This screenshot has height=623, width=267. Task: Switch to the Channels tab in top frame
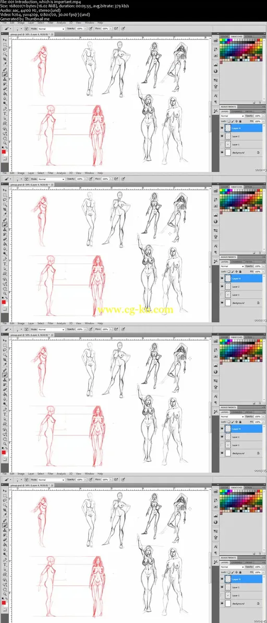click(x=237, y=111)
